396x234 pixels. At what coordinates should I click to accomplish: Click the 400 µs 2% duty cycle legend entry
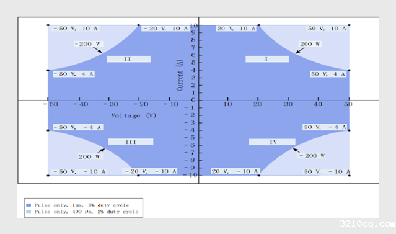coord(86,212)
